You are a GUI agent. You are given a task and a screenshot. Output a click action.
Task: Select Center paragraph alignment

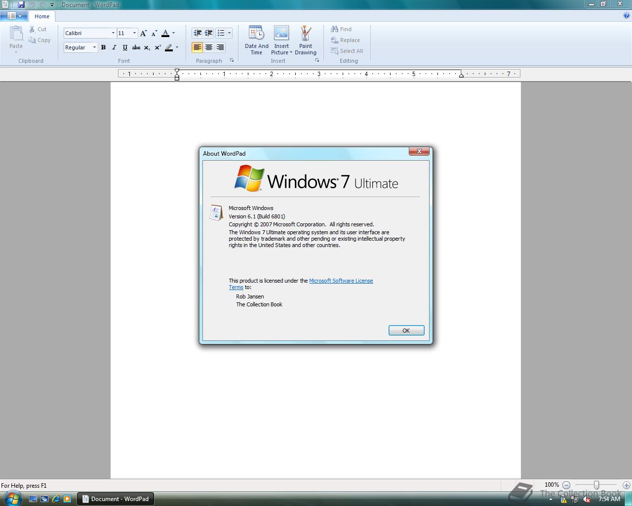pyautogui.click(x=209, y=47)
